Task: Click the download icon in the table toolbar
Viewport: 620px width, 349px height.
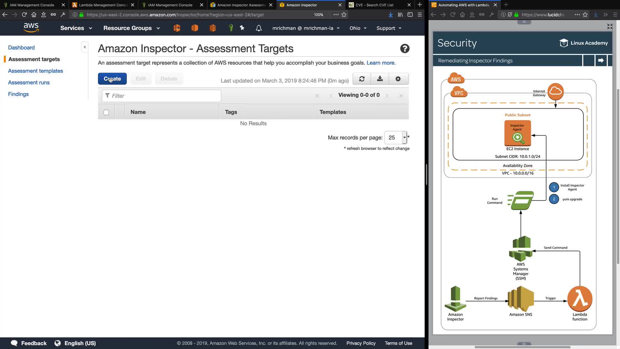Action: [x=380, y=79]
